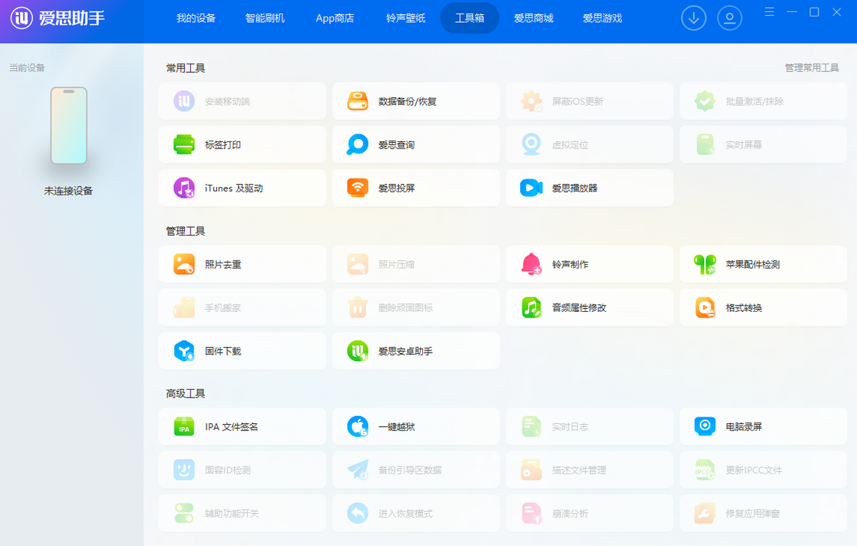Open the download manager arrow icon

click(x=693, y=19)
